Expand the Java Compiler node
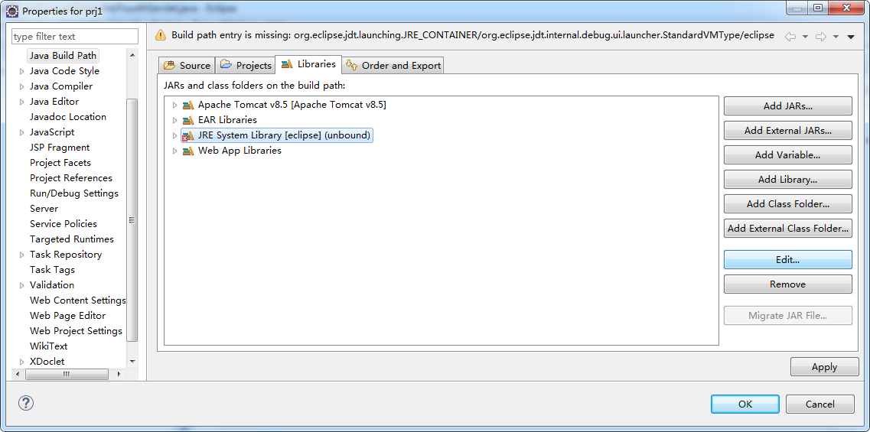Viewport: 870px width, 432px height. [21, 86]
